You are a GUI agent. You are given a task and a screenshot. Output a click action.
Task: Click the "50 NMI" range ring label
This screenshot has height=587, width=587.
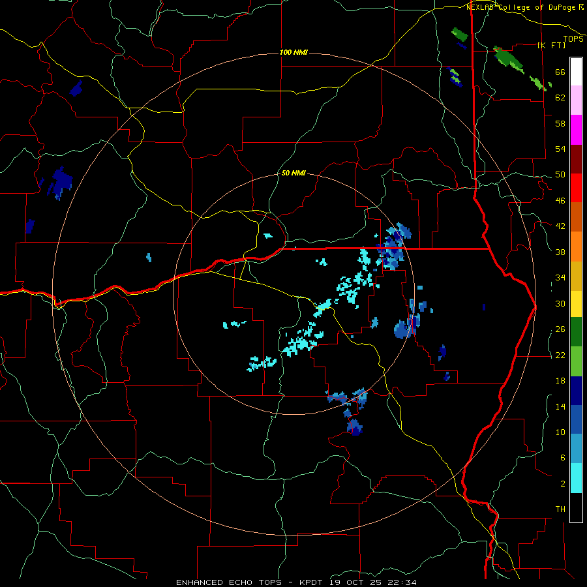[x=293, y=173]
